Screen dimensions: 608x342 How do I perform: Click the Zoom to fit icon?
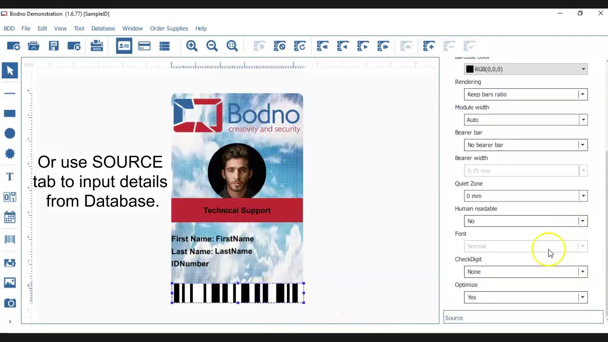coord(232,46)
